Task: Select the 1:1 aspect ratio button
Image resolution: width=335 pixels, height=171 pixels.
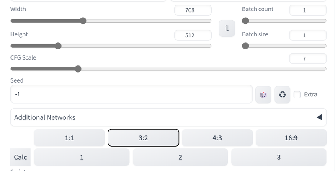Action: [70, 137]
